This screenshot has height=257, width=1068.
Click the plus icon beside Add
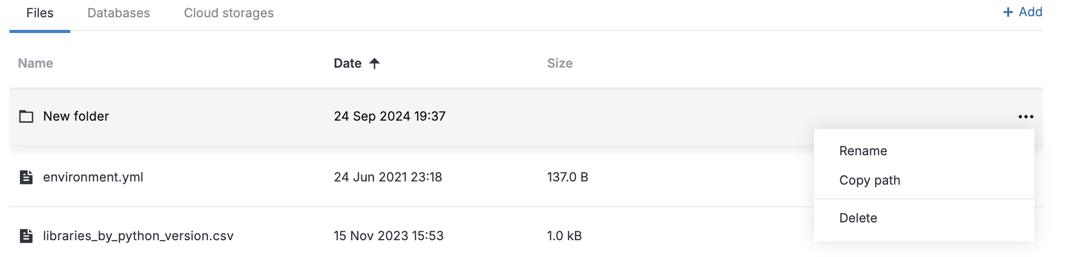(x=1008, y=12)
